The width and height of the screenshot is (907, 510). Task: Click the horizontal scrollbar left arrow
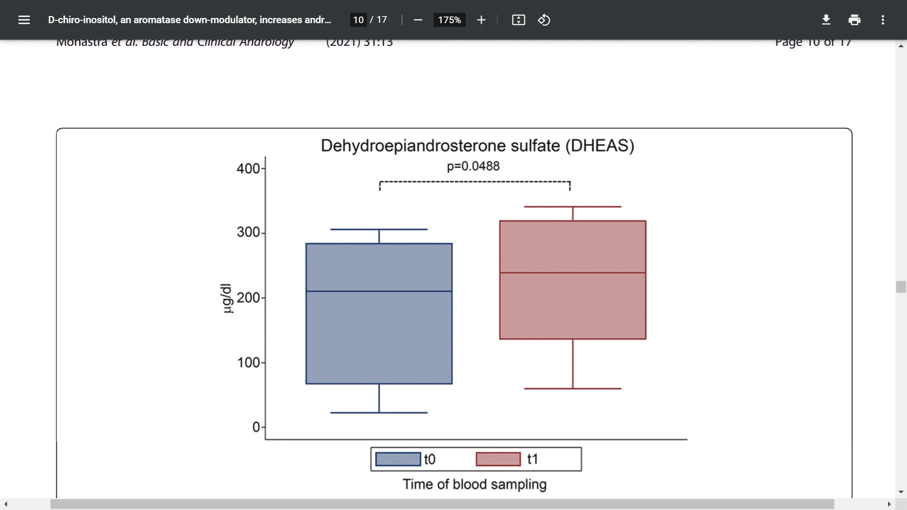(x=6, y=504)
